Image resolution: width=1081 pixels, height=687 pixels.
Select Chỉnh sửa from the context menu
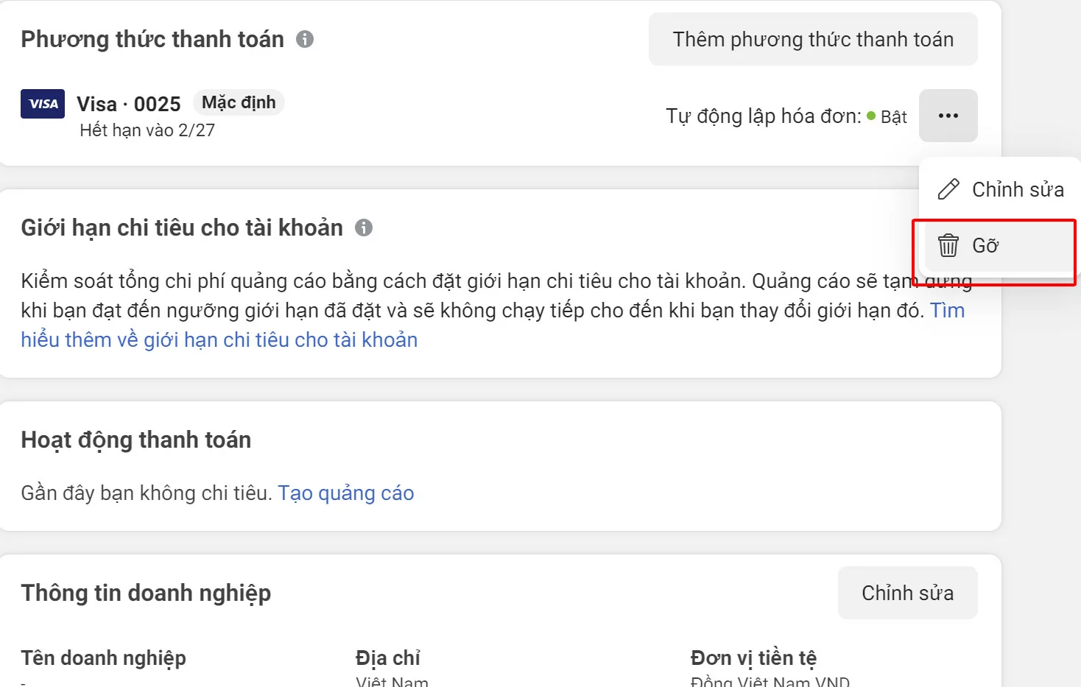(1018, 189)
